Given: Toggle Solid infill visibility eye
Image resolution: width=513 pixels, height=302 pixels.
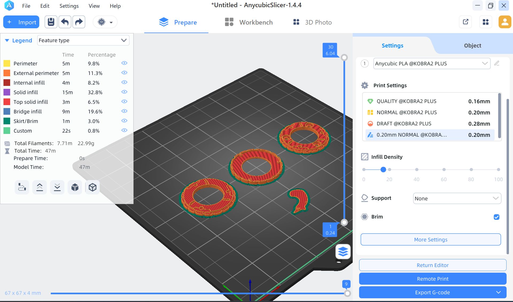Looking at the screenshot, I should click(124, 92).
